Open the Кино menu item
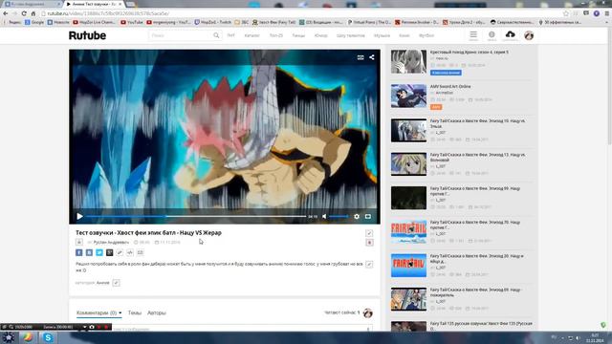The image size is (612, 344). pyautogui.click(x=404, y=35)
